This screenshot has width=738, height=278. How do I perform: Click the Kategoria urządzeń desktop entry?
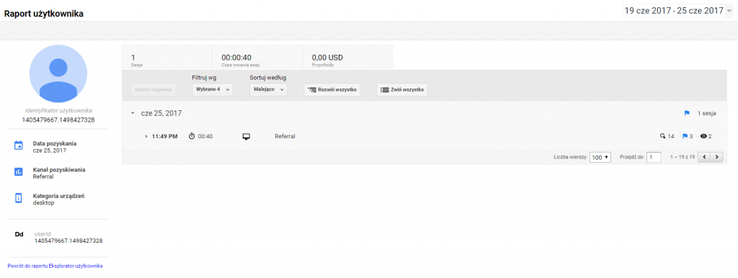58,199
